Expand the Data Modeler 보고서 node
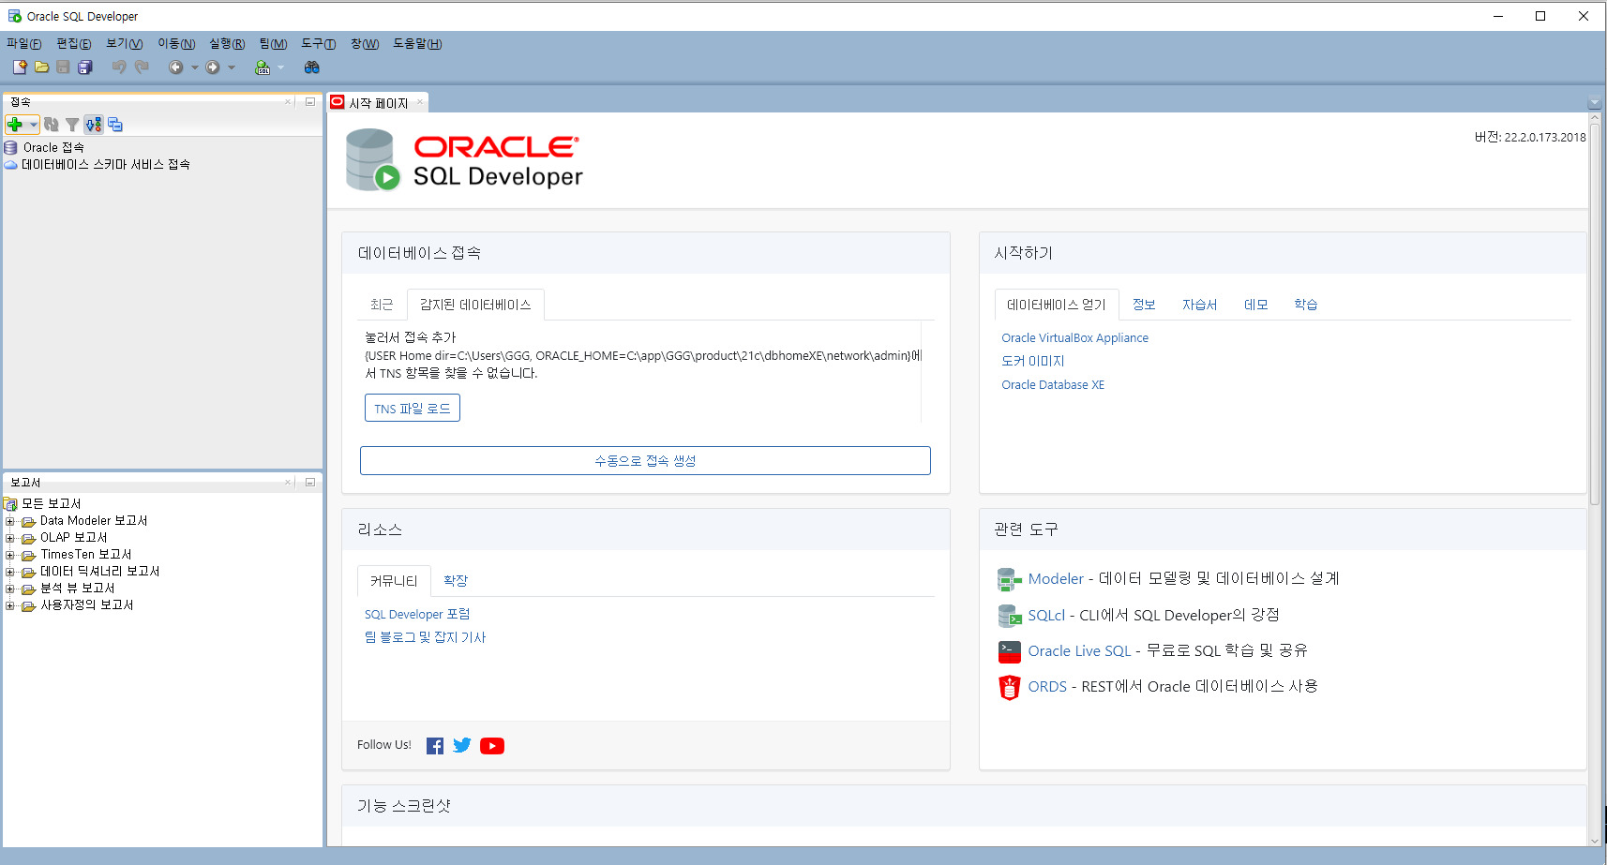1607x865 pixels. coord(10,521)
